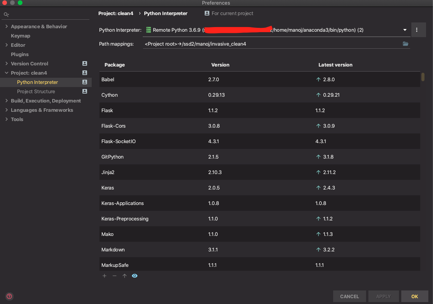Select the Flask package row

(x=260, y=110)
